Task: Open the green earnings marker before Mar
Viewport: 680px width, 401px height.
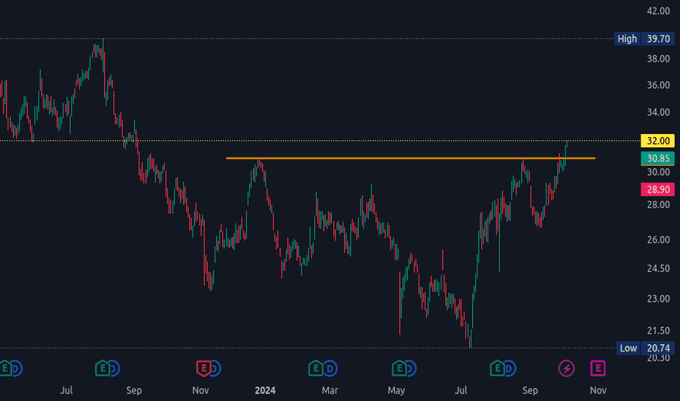Action: click(316, 368)
